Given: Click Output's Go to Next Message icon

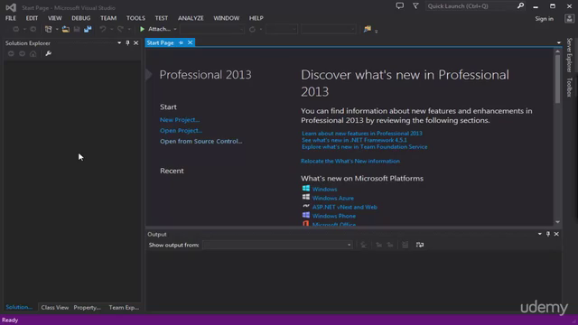Looking at the screenshot, I should pos(390,245).
